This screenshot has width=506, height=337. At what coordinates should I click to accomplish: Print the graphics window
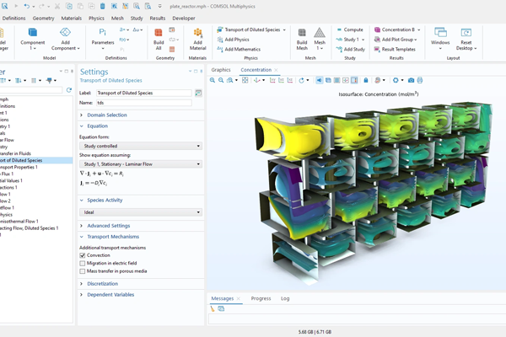tap(420, 80)
